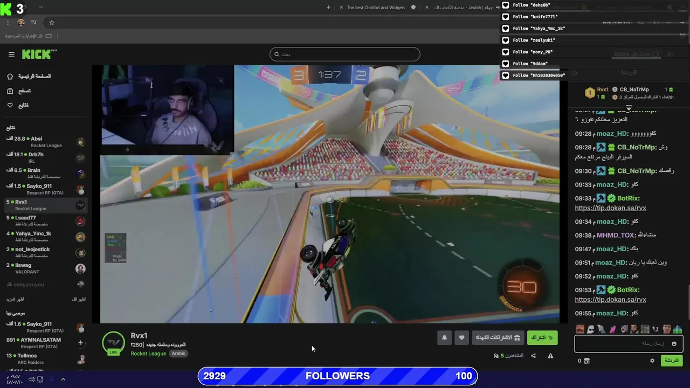Image resolution: width=690 pixels, height=388 pixels.
Task: Click the green chat send button
Action: 672,361
